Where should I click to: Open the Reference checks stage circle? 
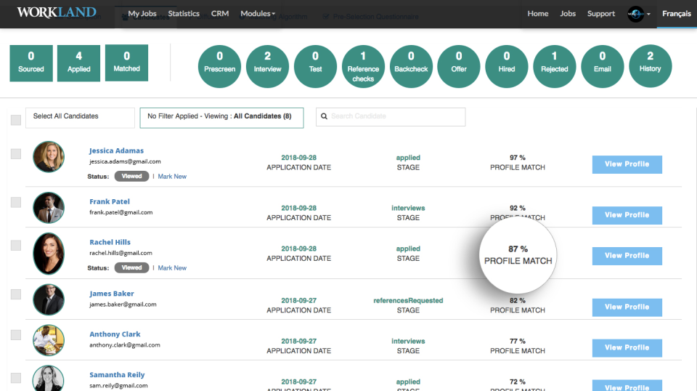click(x=363, y=66)
